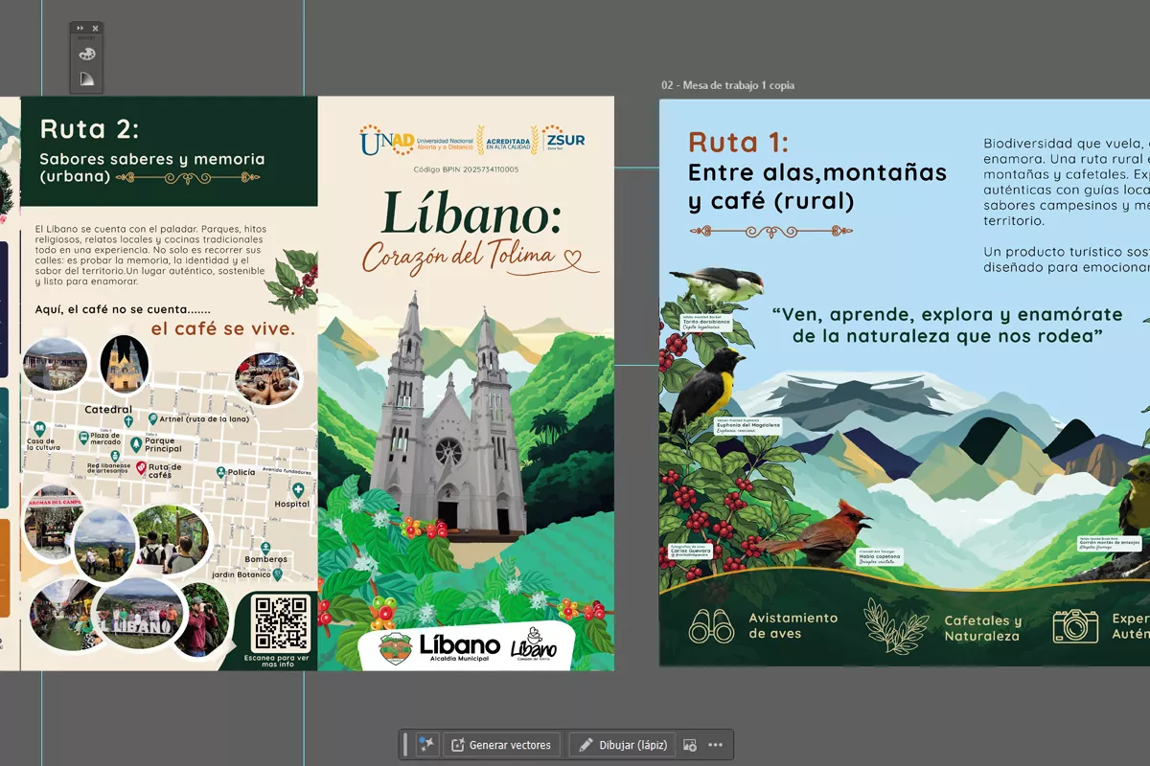The height and width of the screenshot is (766, 1150).
Task: Select the Líbano coffee cup logo
Action: click(x=535, y=645)
